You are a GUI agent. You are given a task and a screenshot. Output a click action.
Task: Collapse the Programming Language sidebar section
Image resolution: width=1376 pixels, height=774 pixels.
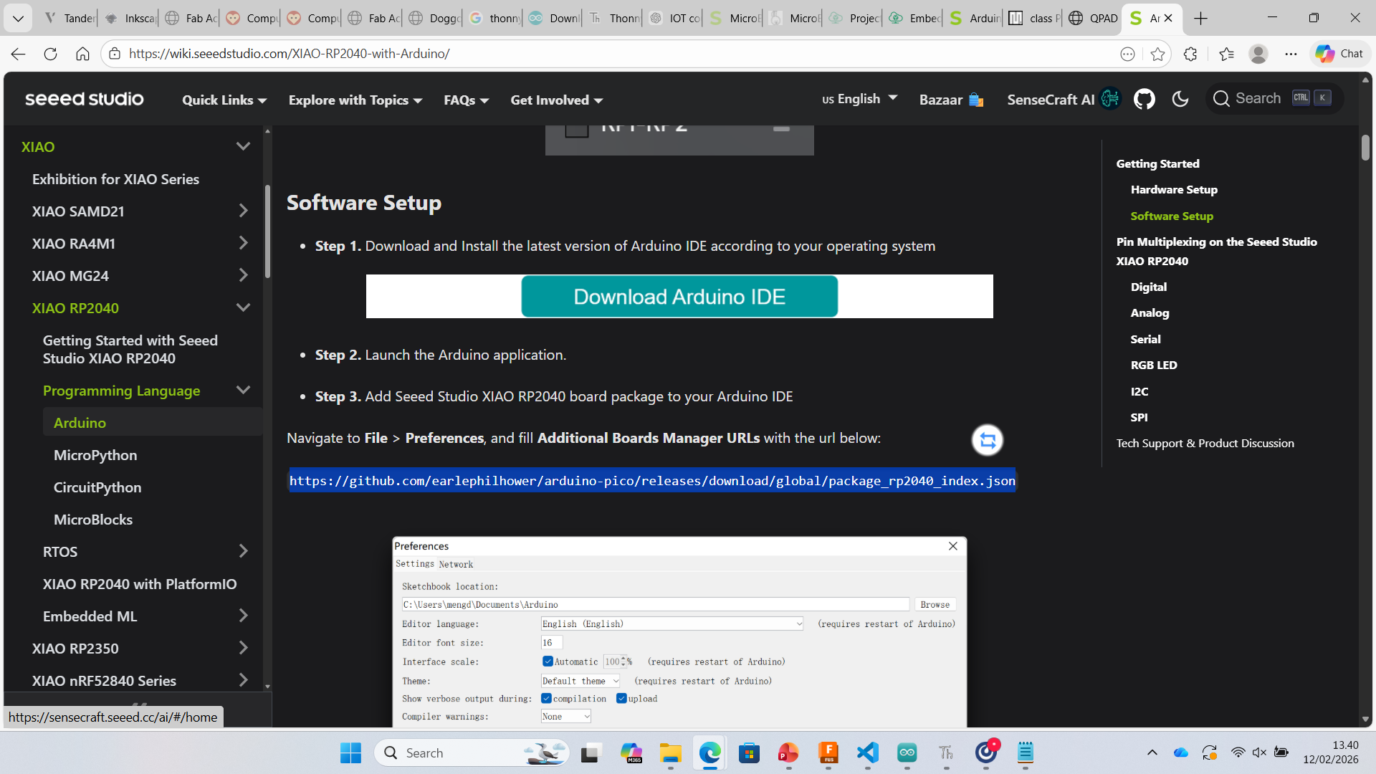243,390
